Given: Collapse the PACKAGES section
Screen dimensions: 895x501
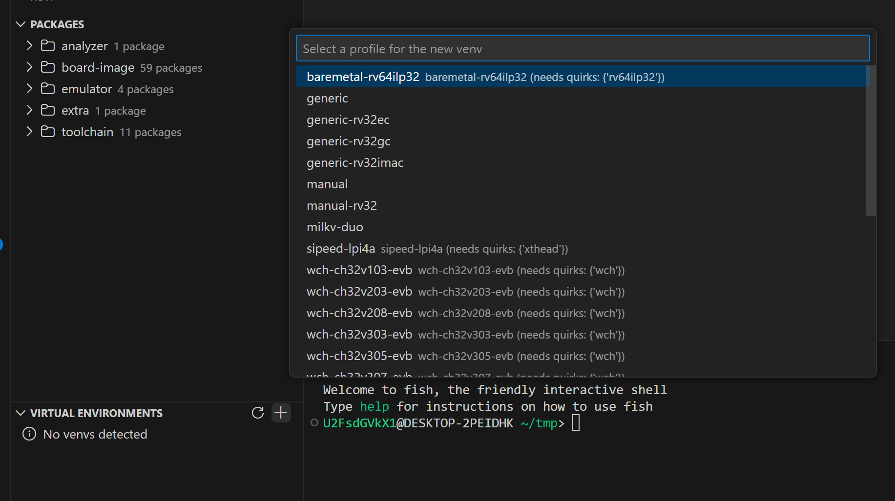Looking at the screenshot, I should (x=21, y=24).
